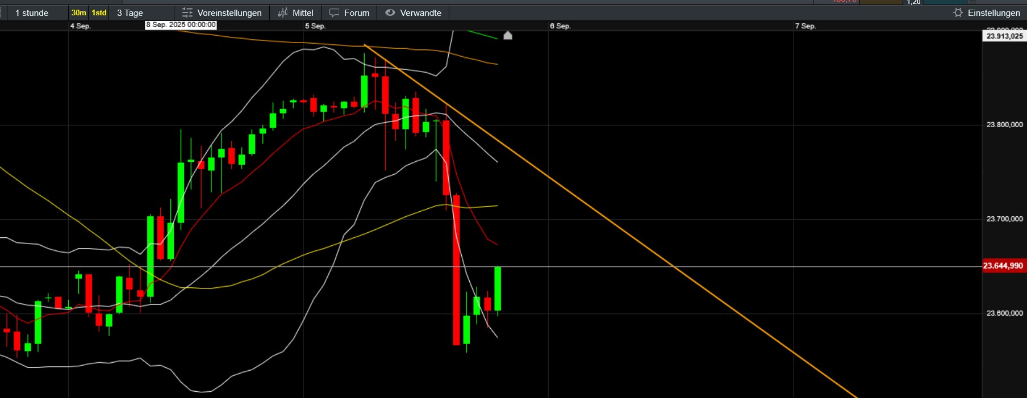Click the '6 Sep.' time axis label

click(560, 26)
